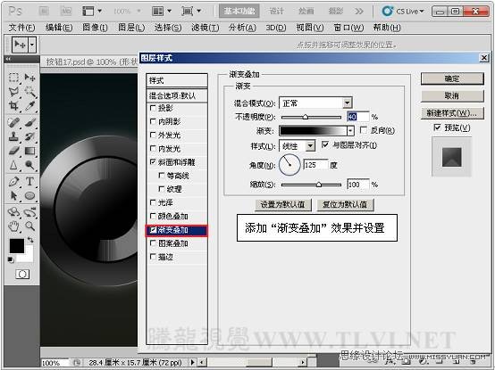Select the Sharpen tool
The image size is (495, 370).
click(13, 165)
